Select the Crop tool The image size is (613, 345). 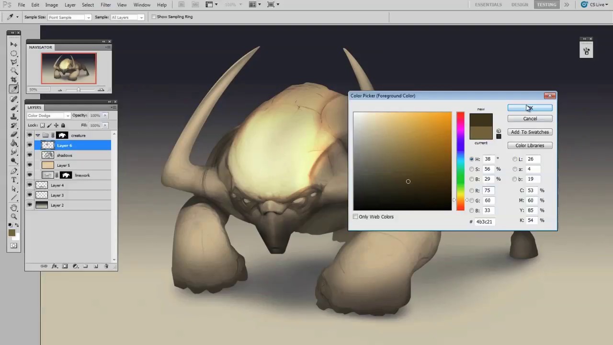click(14, 80)
